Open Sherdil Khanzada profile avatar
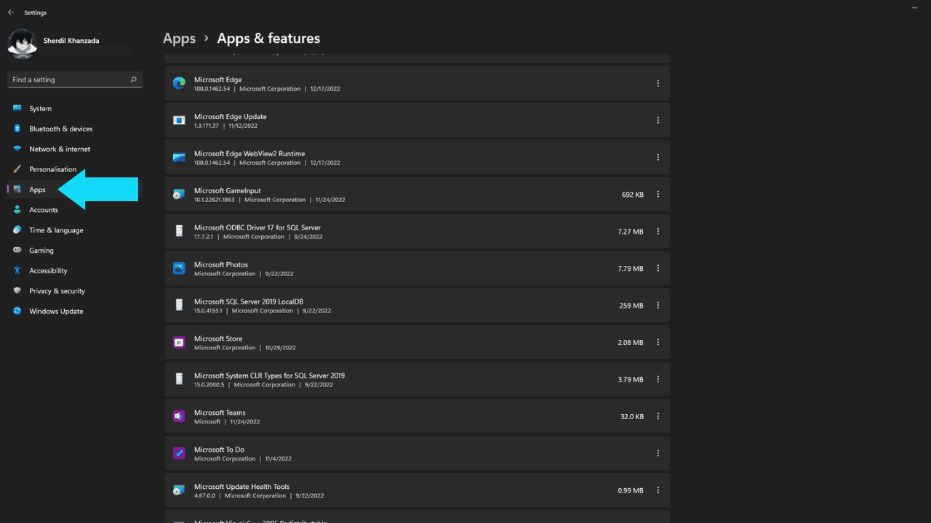This screenshot has height=523, width=931. (x=22, y=44)
